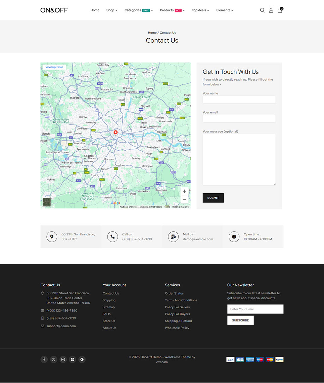Screen dimensions: 324x383
Task: Focus the Your email input field
Action: click(239, 118)
